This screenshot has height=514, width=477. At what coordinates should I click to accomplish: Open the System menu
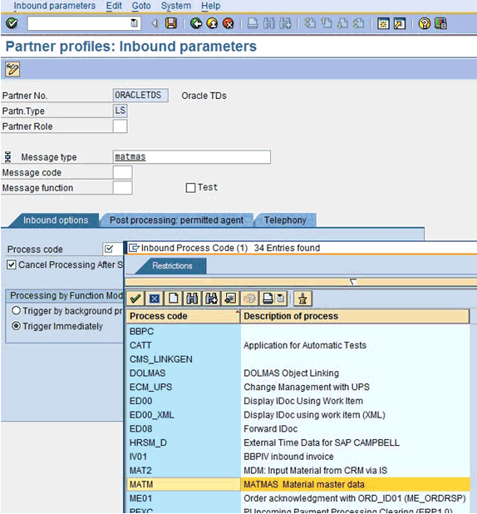[x=176, y=6]
